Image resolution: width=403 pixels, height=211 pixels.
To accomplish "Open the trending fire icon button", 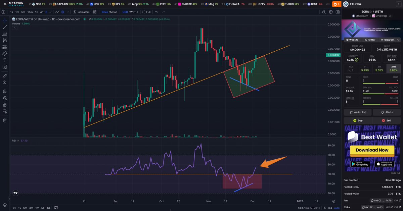I will 337,4.
